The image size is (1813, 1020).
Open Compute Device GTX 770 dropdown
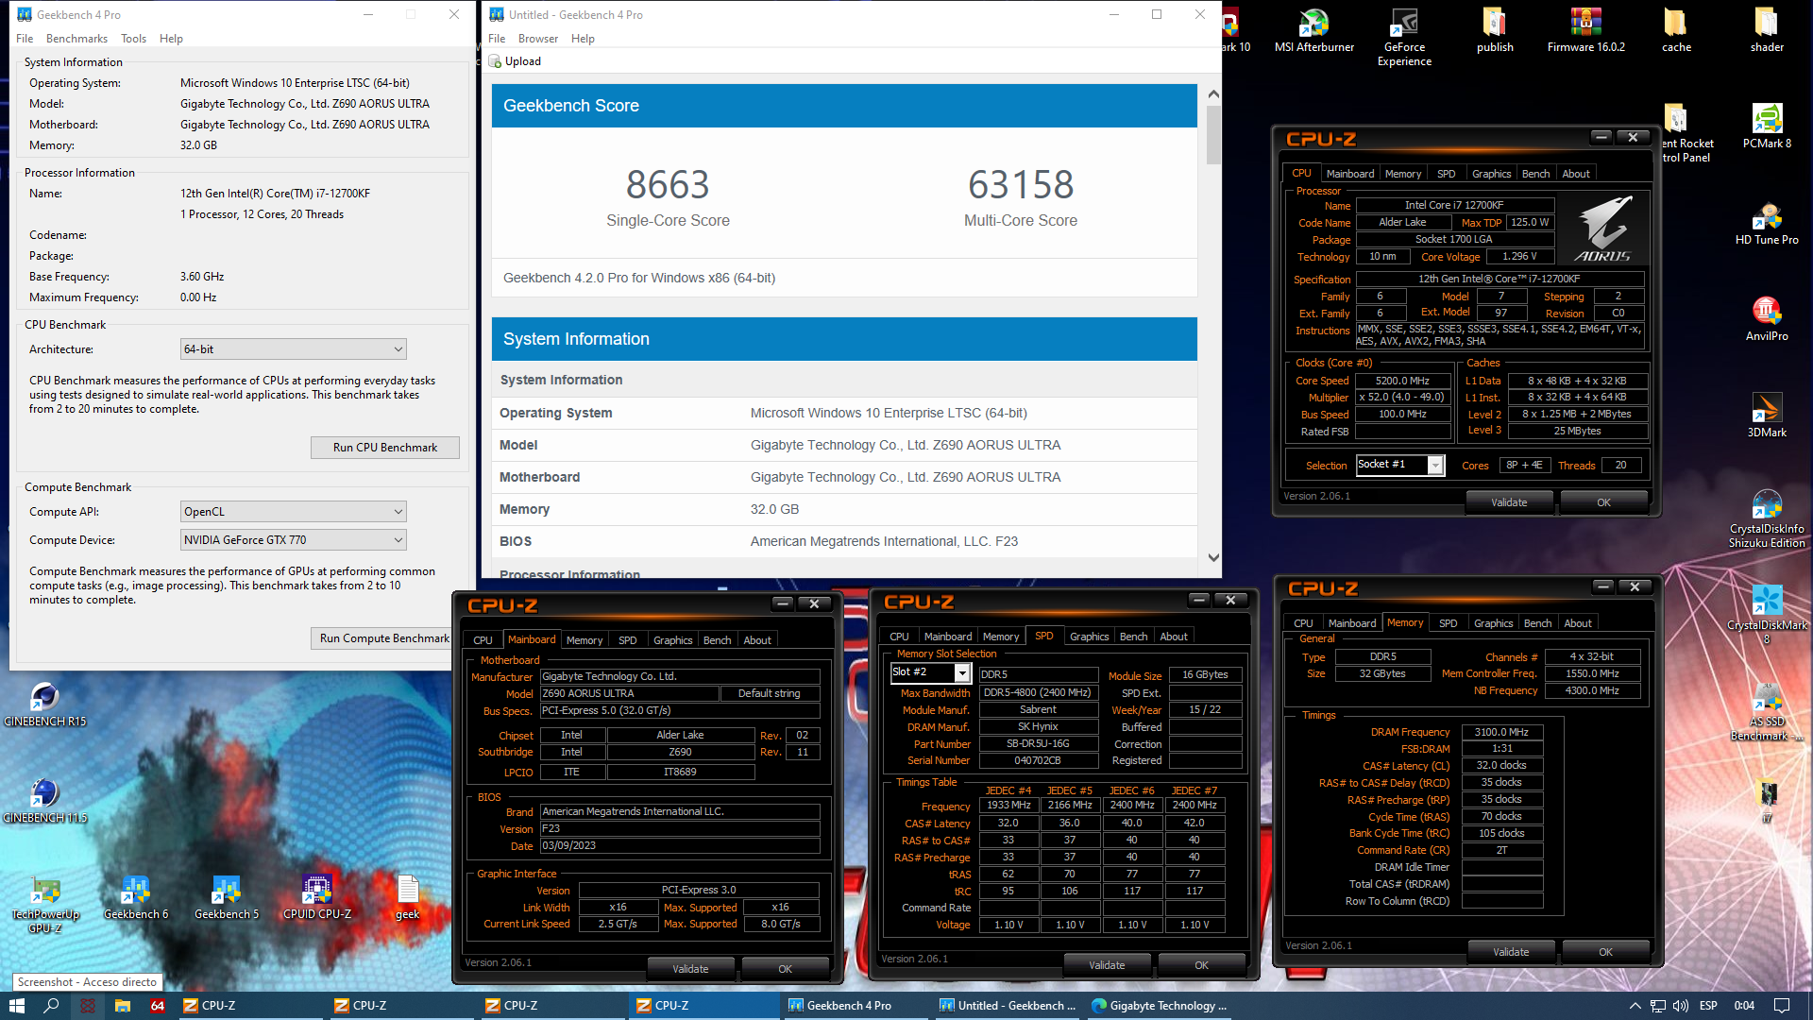tap(293, 540)
